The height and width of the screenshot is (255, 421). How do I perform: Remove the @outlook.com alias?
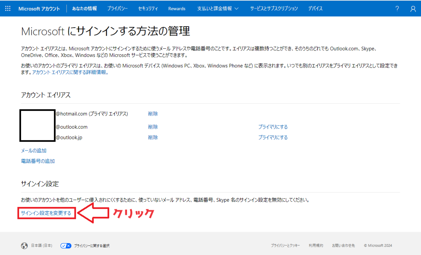click(153, 127)
